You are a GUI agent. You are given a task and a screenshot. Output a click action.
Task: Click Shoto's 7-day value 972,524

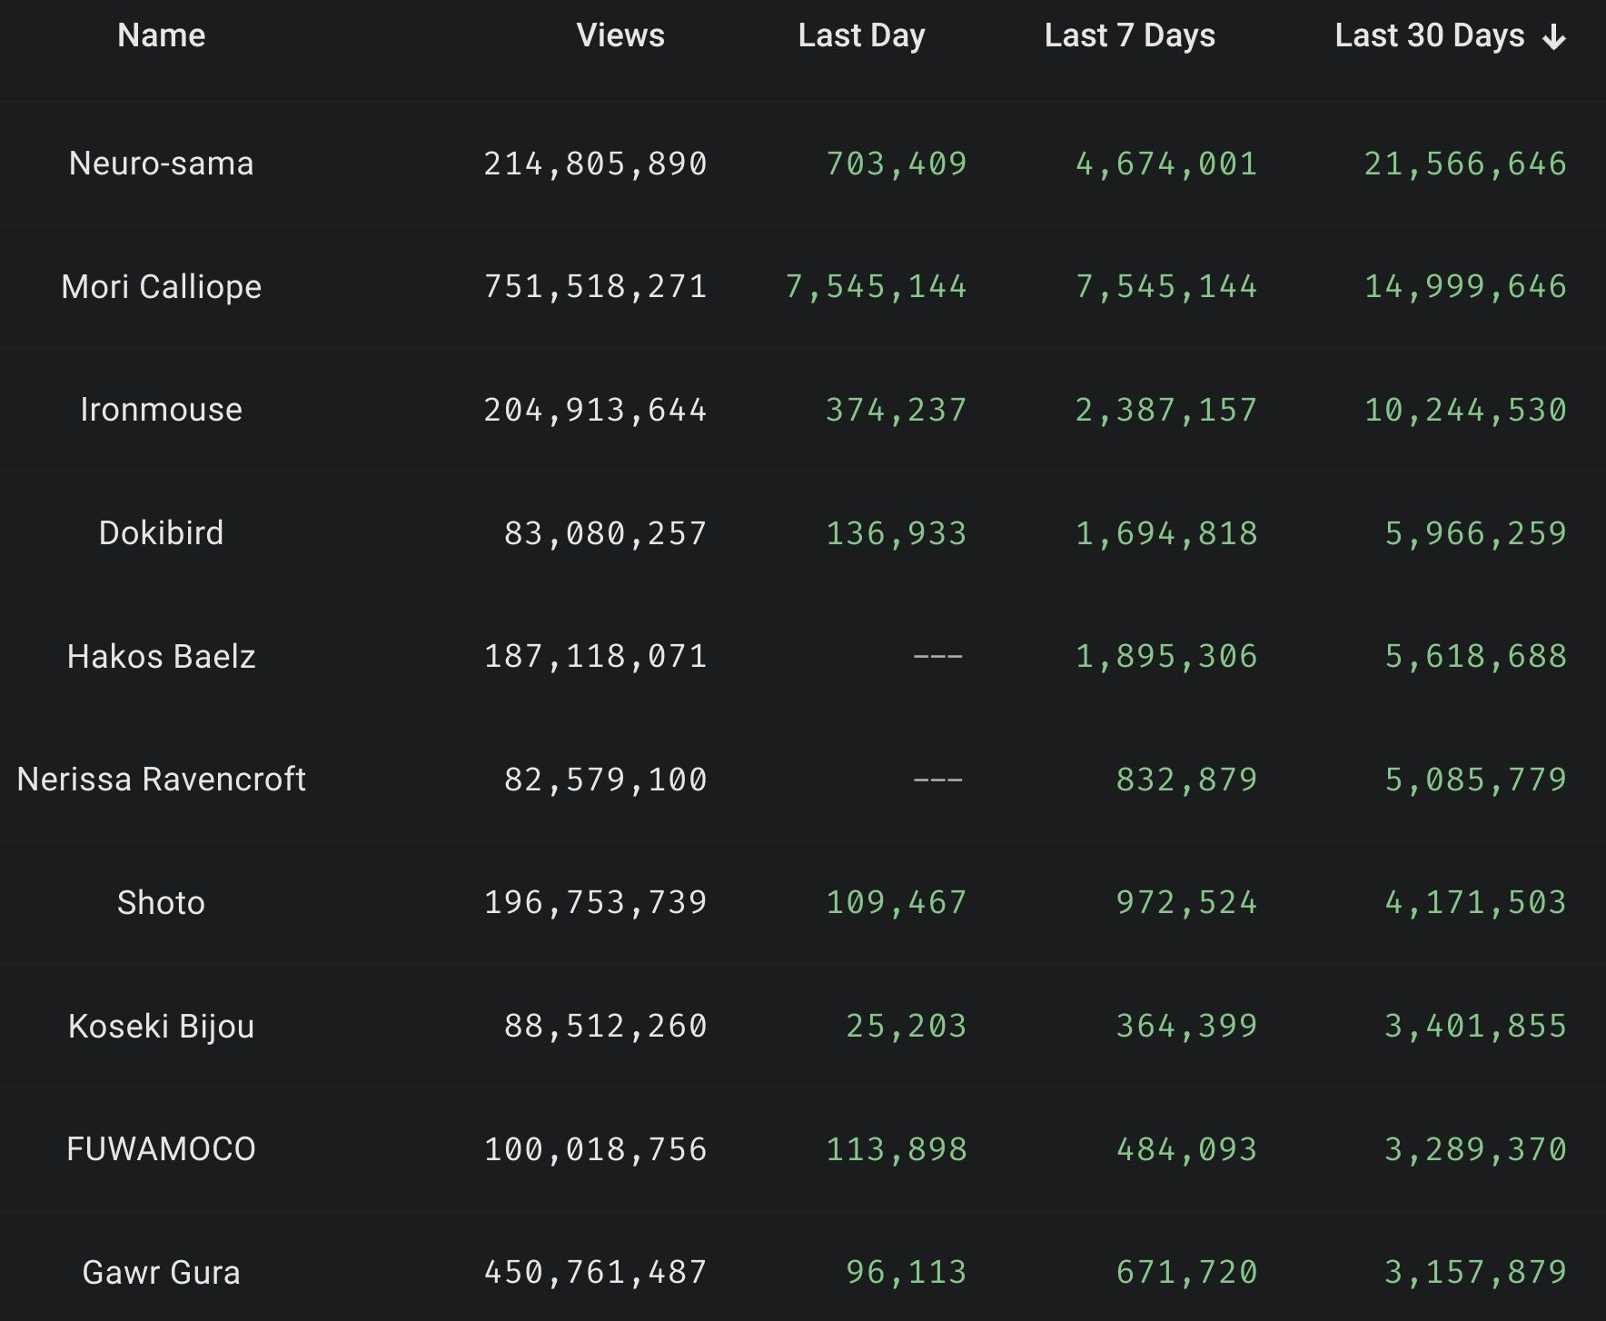coord(1187,903)
